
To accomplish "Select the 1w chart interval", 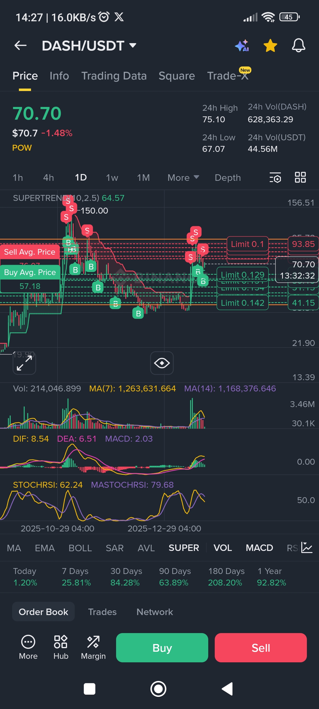I will tap(112, 178).
